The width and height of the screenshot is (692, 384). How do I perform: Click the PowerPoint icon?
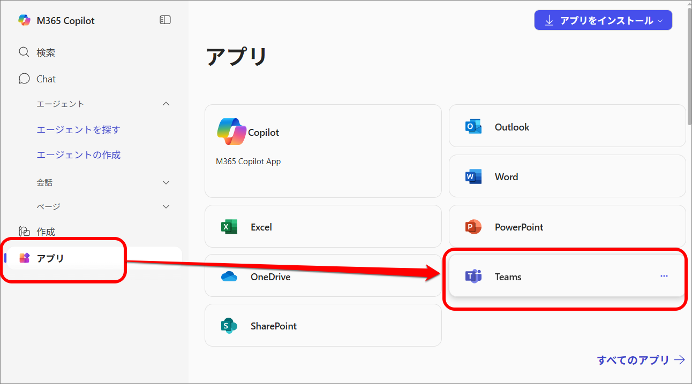(x=473, y=227)
